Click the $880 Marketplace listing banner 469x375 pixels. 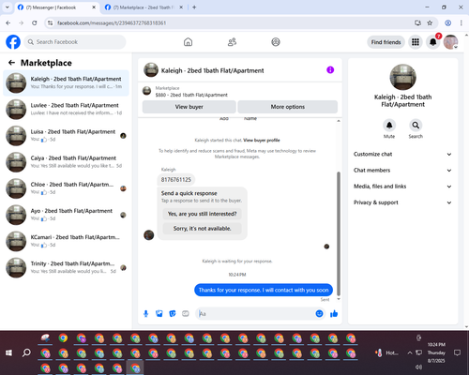[240, 92]
